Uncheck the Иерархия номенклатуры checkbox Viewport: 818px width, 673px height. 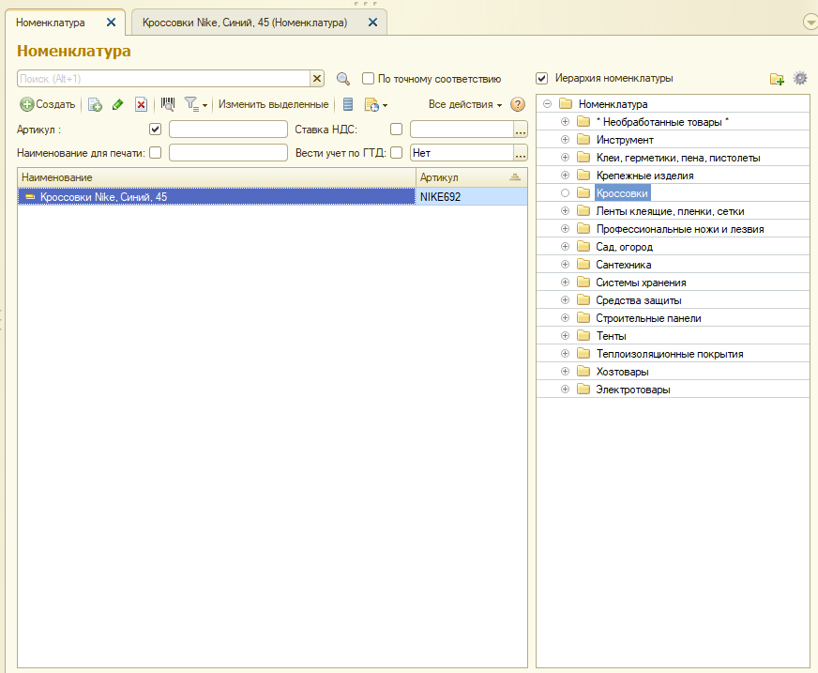click(x=542, y=79)
